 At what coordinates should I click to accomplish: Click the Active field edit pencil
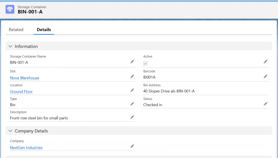point(266,62)
